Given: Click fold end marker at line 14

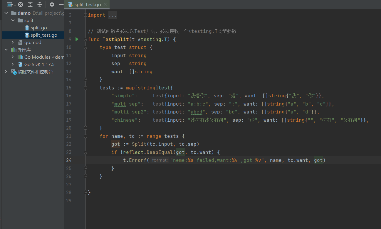Looking at the screenshot, I should point(85,79).
